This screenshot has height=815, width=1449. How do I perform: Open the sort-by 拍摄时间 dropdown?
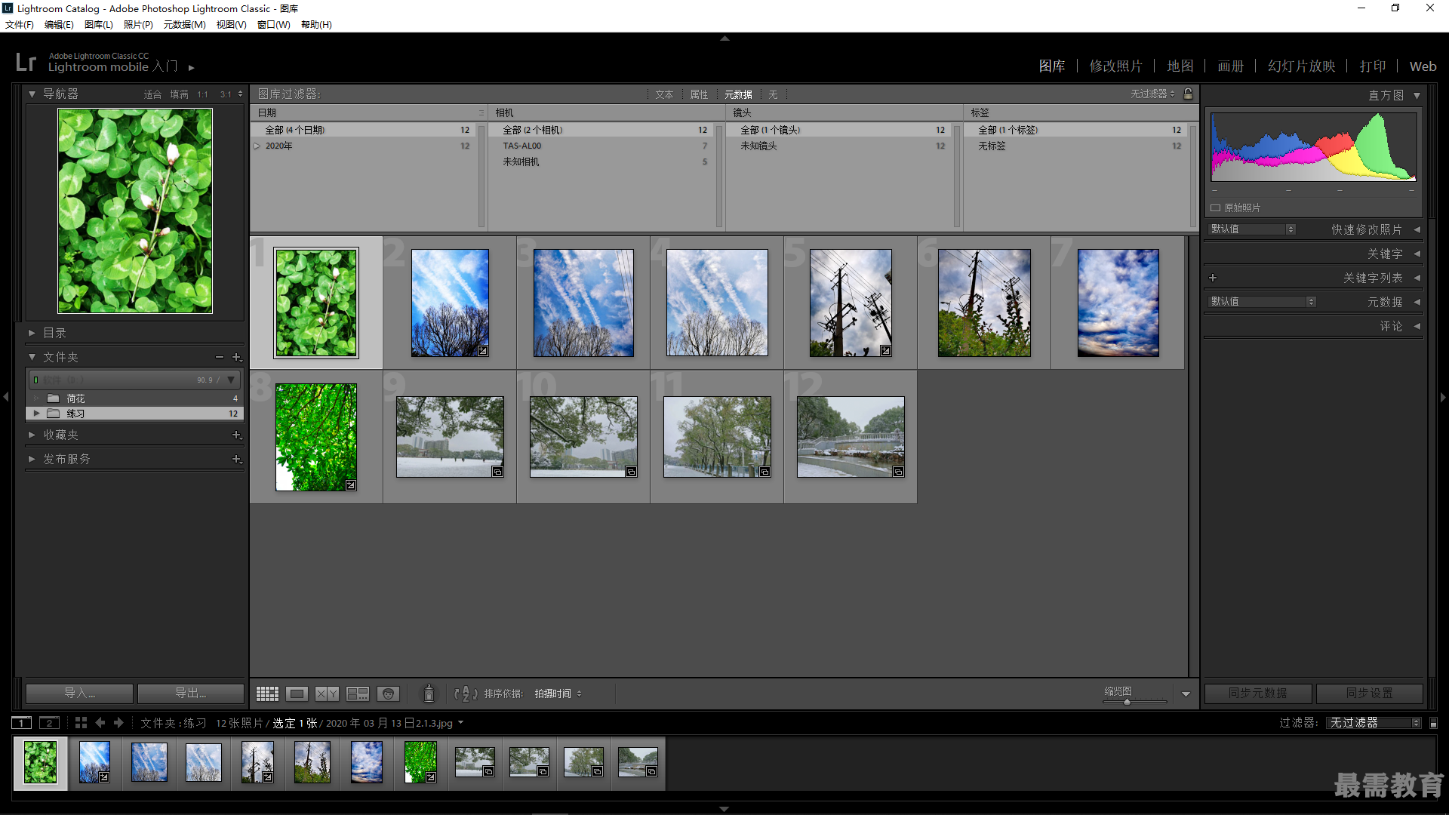point(558,694)
